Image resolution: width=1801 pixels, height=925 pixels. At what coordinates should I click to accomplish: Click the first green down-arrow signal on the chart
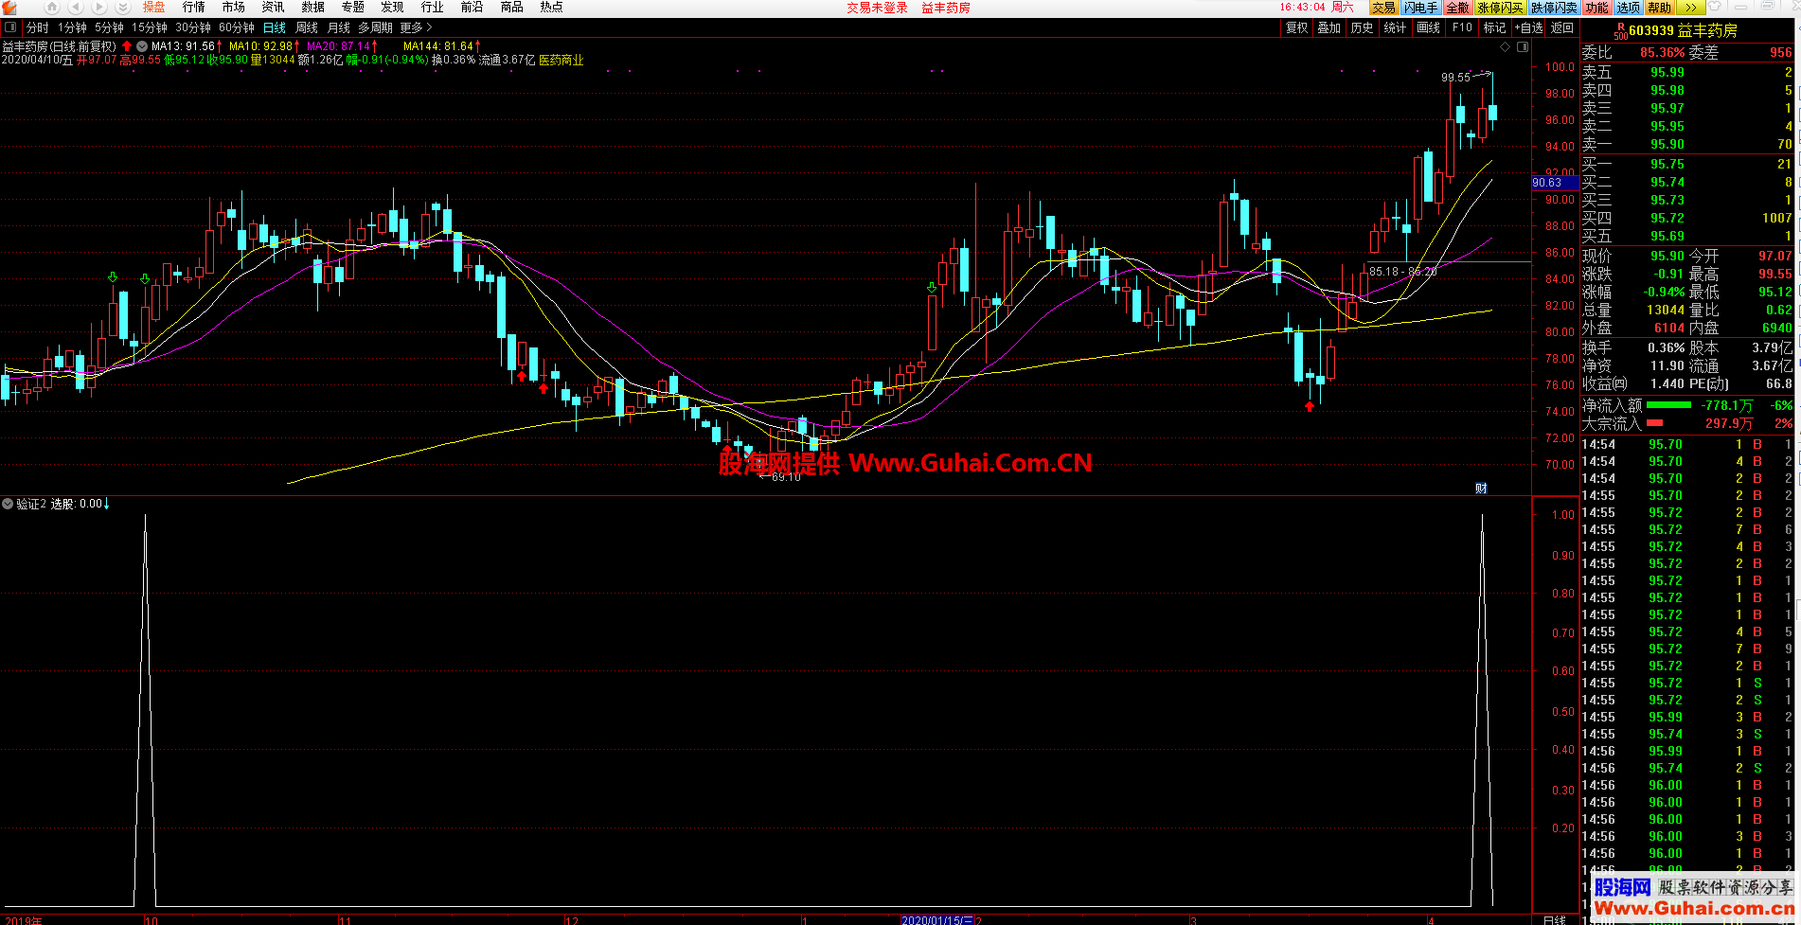click(x=113, y=277)
